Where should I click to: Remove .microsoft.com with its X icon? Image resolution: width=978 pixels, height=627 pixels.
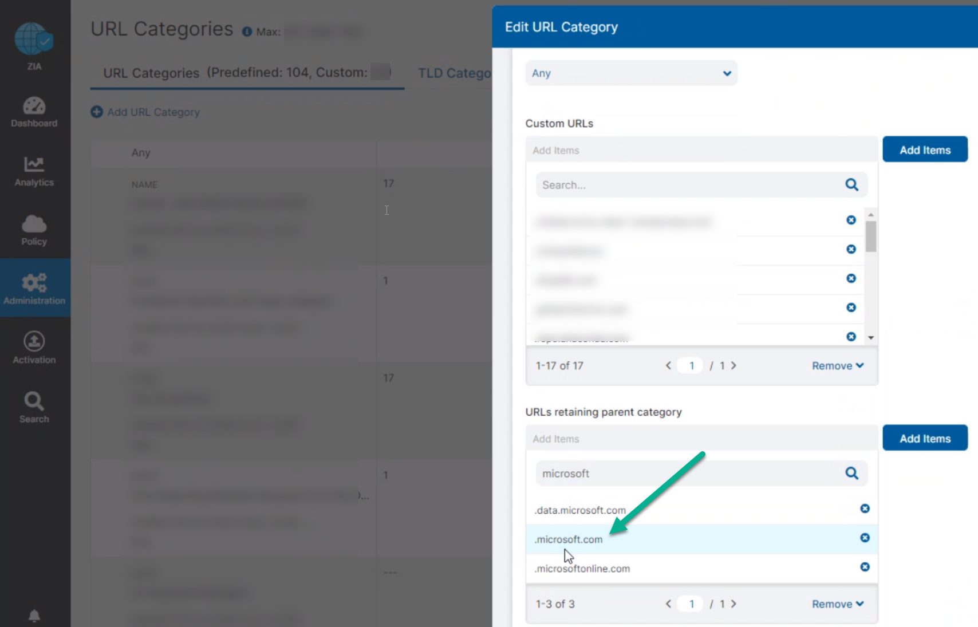pos(865,538)
